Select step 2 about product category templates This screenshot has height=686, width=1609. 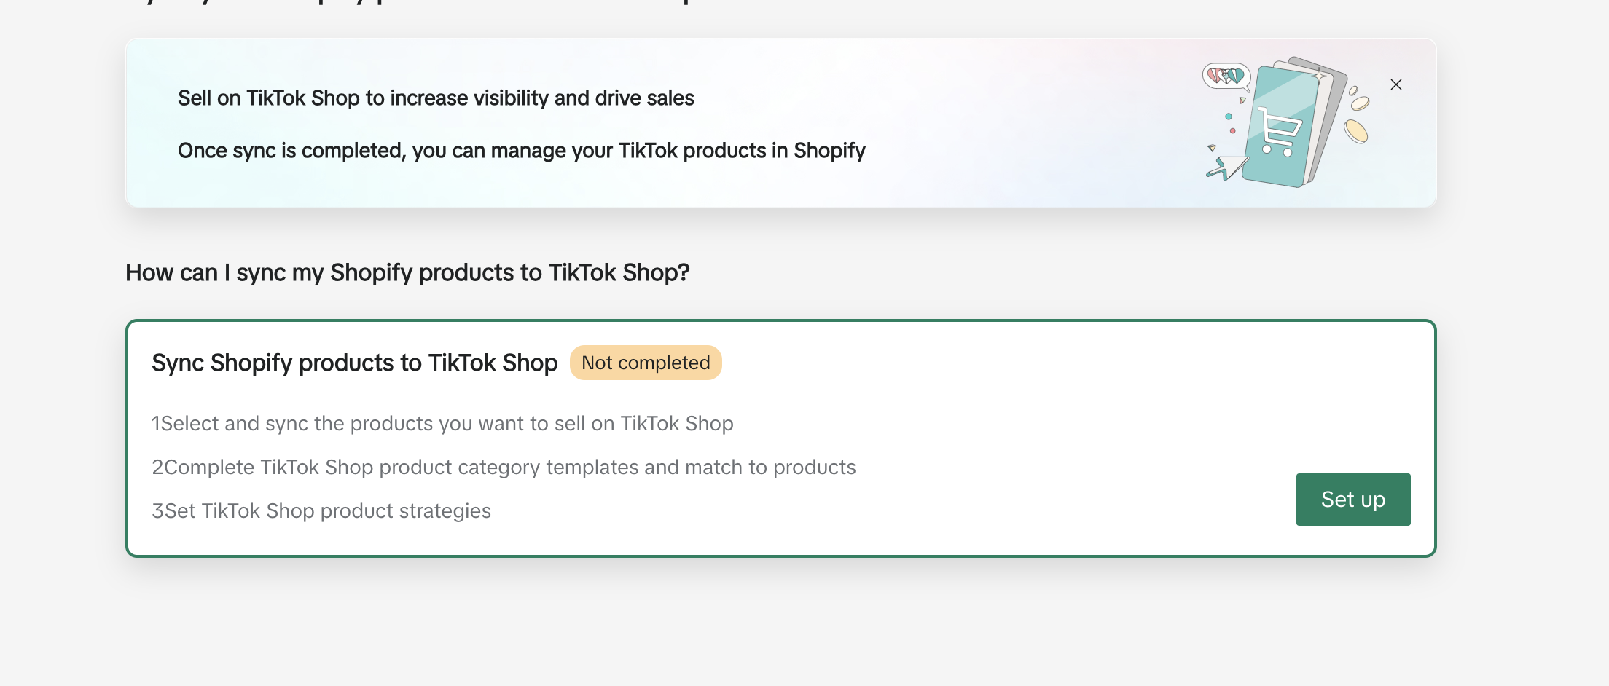coord(504,468)
